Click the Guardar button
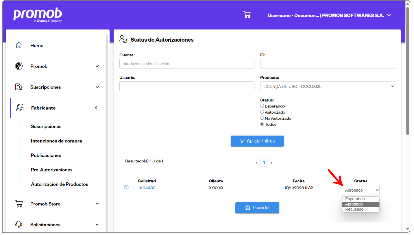This screenshot has width=414, height=235. click(x=257, y=208)
